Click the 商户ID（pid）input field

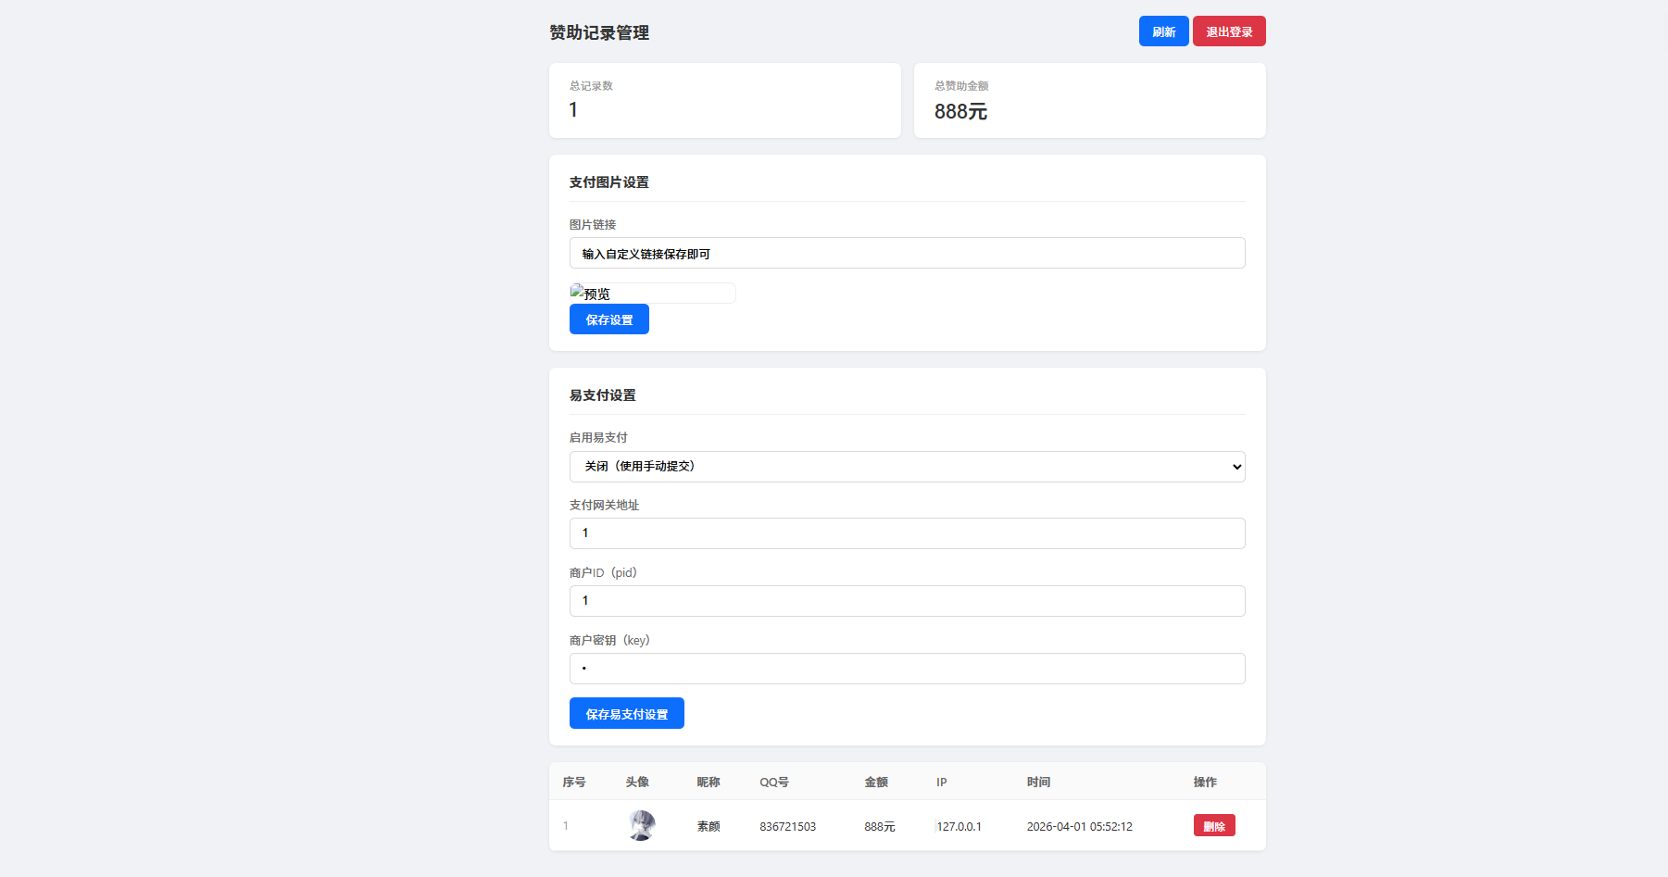pyautogui.click(x=907, y=600)
